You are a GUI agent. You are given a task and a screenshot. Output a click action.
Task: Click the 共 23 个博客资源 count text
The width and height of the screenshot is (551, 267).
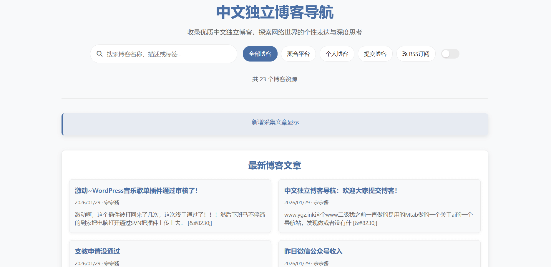coord(275,79)
